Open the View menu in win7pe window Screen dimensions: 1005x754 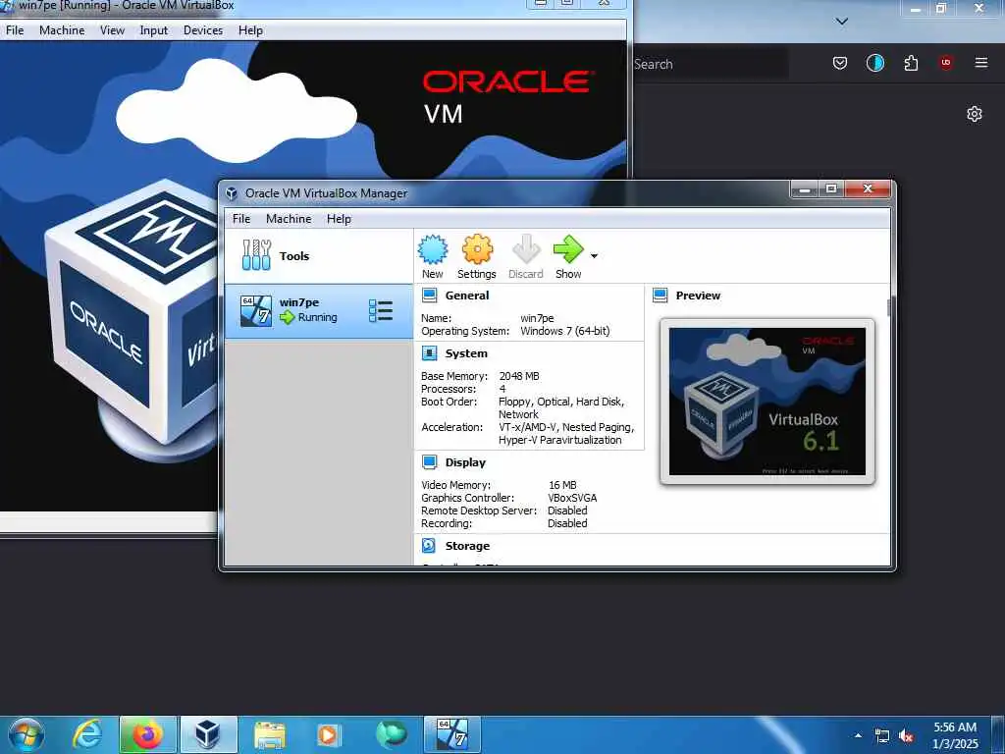click(x=112, y=30)
